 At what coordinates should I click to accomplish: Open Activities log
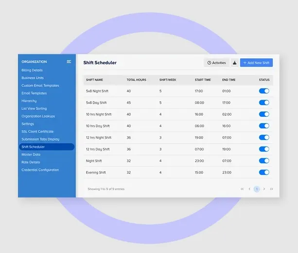(x=217, y=63)
